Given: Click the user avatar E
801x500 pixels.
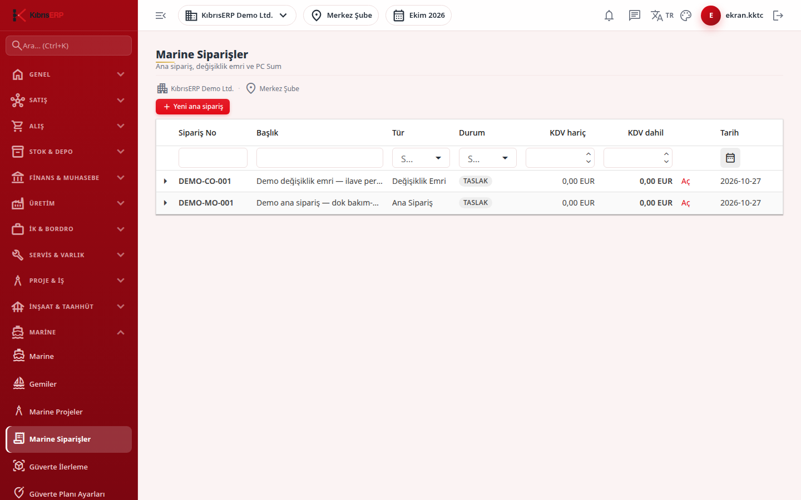Looking at the screenshot, I should [x=710, y=16].
